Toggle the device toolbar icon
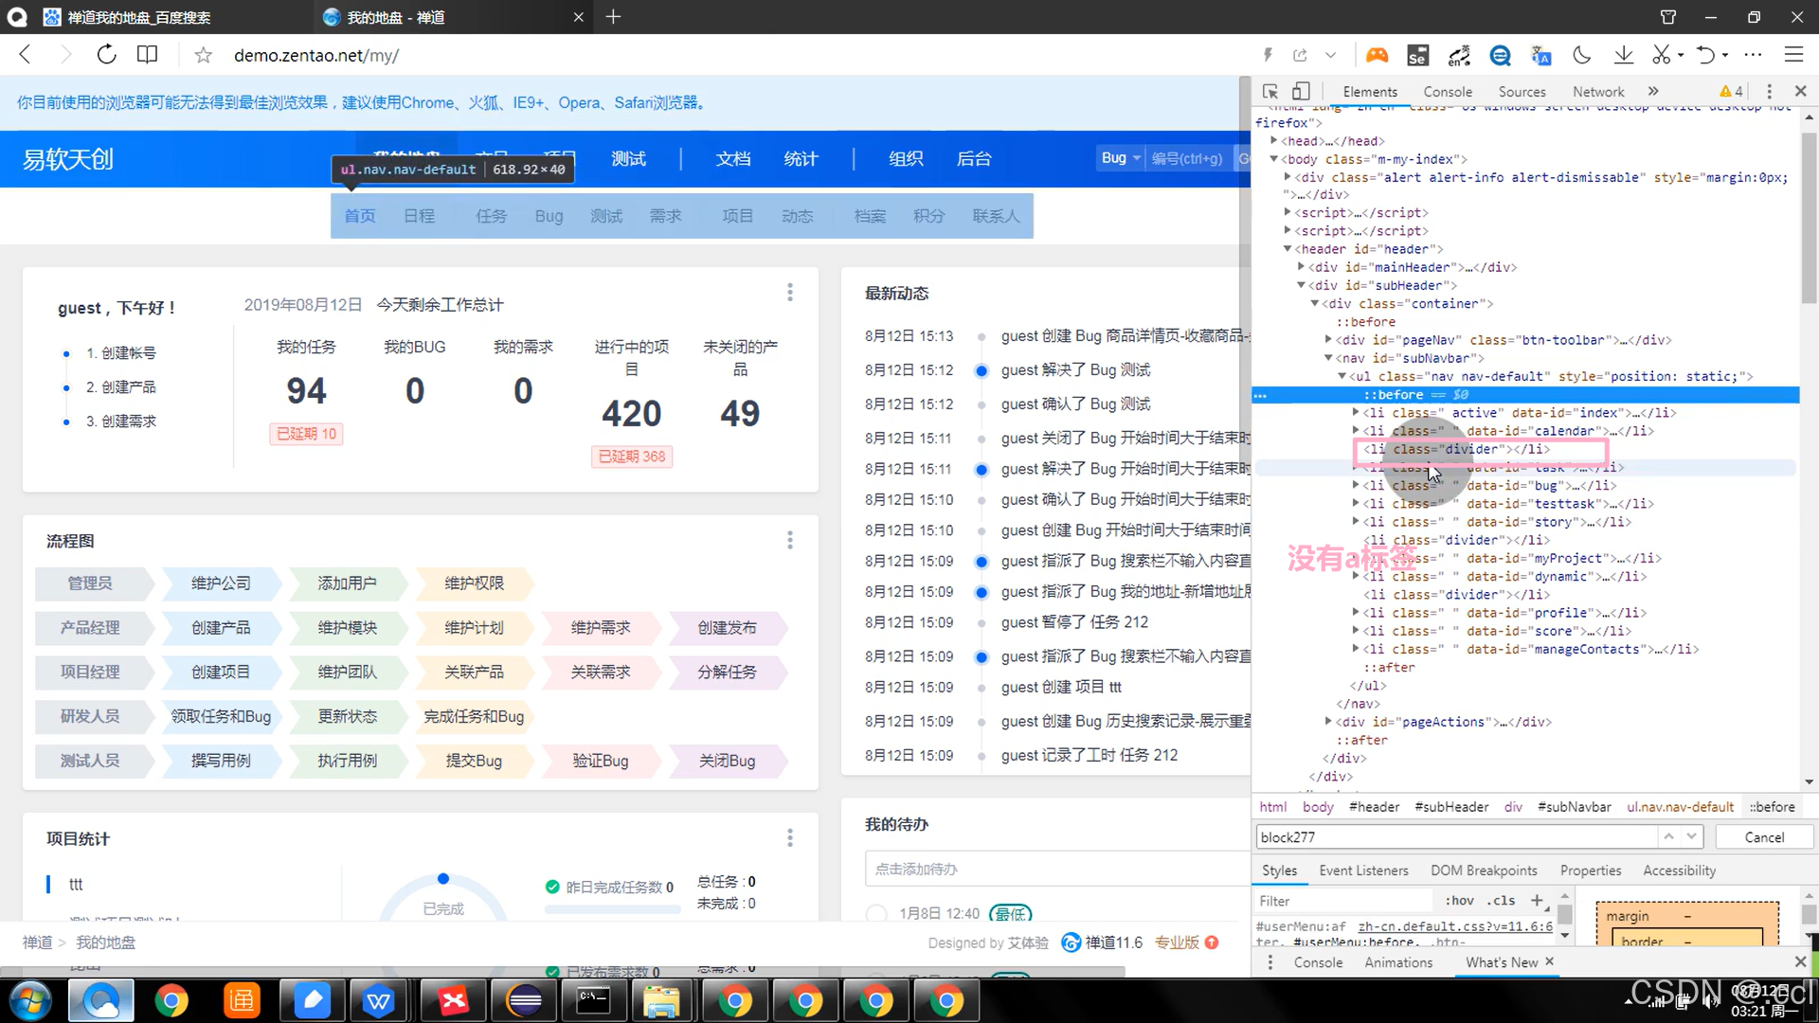Image resolution: width=1819 pixels, height=1023 pixels. point(1301,92)
